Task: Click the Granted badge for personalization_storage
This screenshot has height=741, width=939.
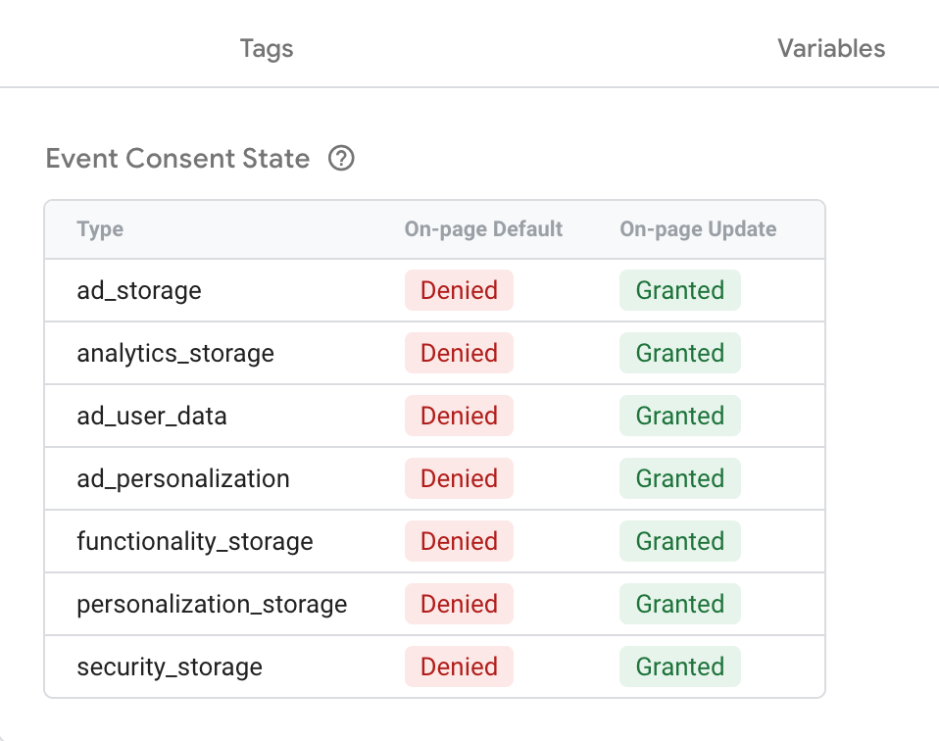Action: tap(680, 604)
